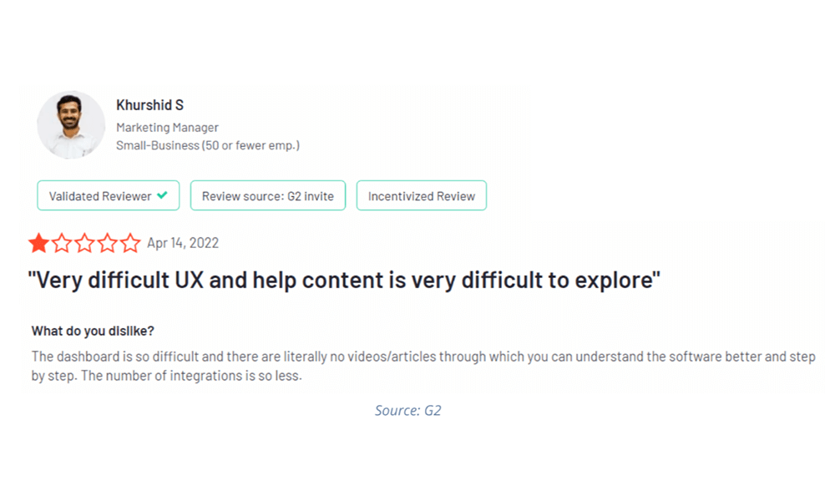
Task: Enable the Review source: G2 invite badge
Action: coord(267,195)
